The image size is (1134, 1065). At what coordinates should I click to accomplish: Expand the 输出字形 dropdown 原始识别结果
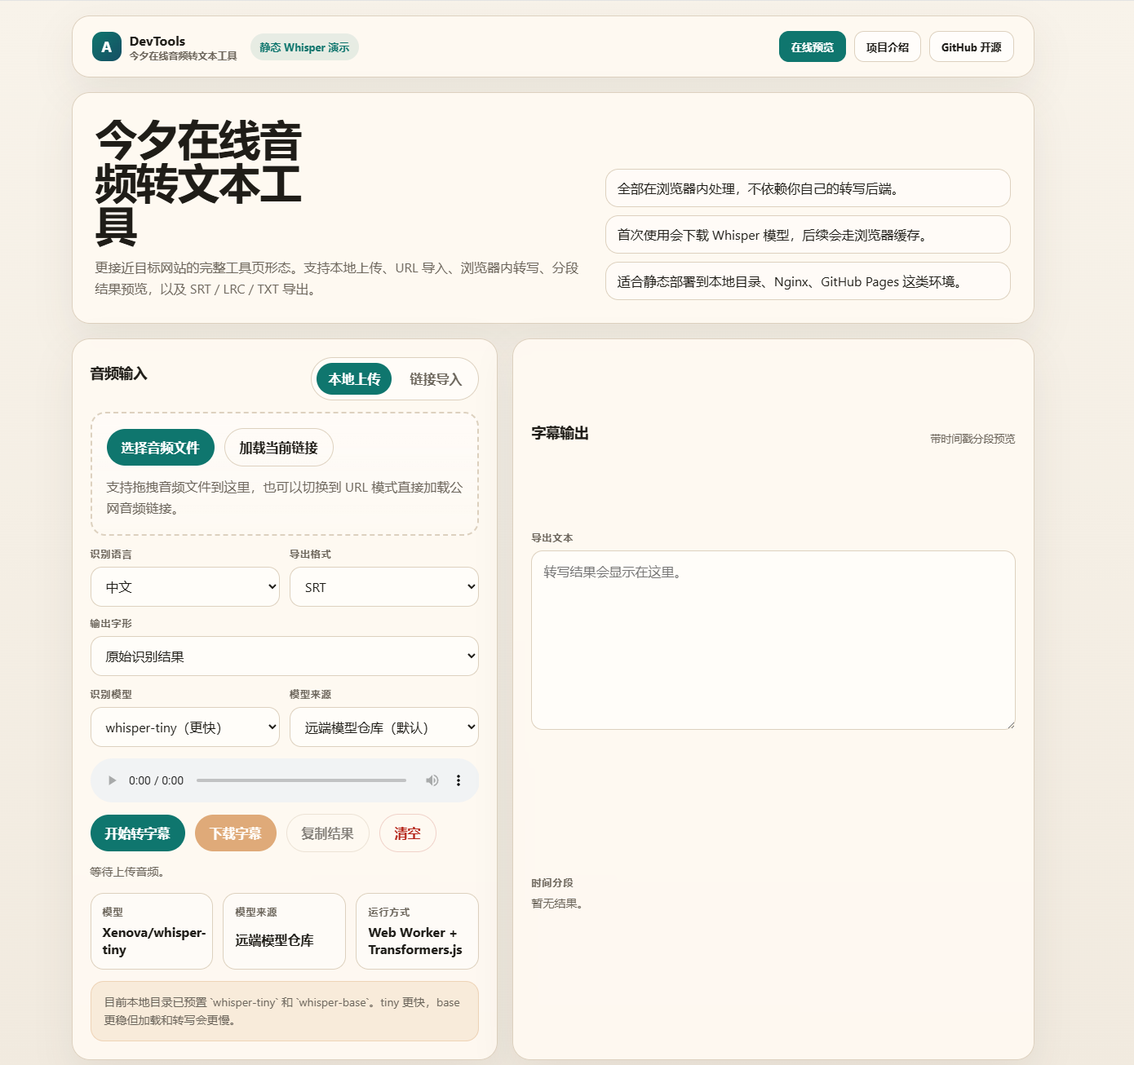click(x=285, y=656)
